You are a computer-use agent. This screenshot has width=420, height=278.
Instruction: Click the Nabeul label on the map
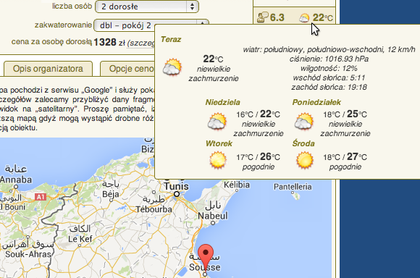(213, 216)
